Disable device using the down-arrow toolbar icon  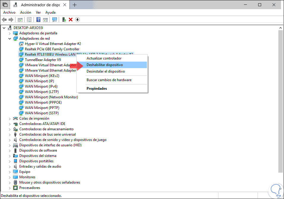[x=77, y=20]
